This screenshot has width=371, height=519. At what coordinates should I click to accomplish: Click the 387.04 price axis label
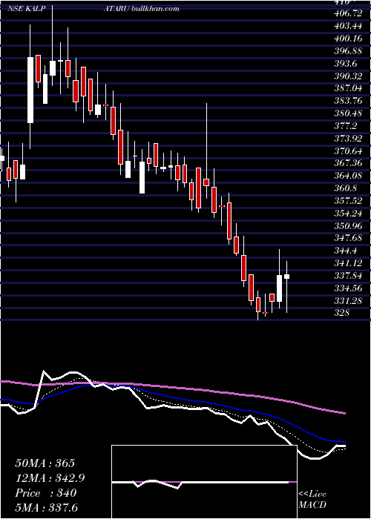pos(348,88)
